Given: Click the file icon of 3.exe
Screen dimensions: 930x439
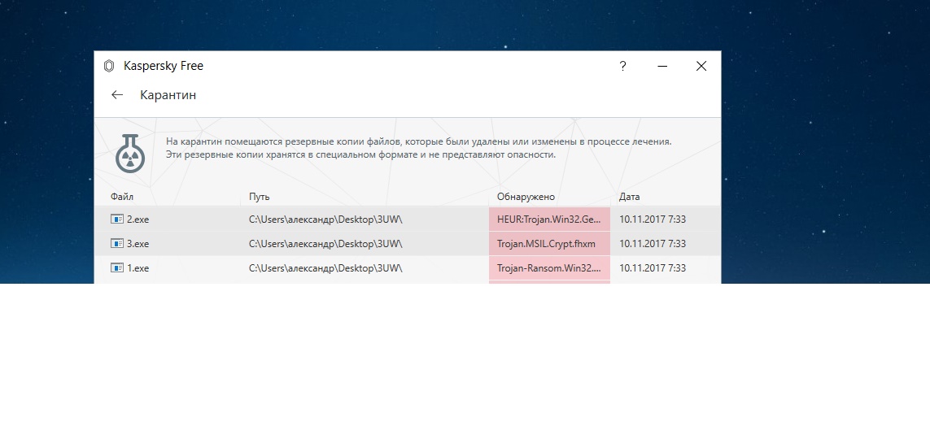Looking at the screenshot, I should [x=117, y=244].
